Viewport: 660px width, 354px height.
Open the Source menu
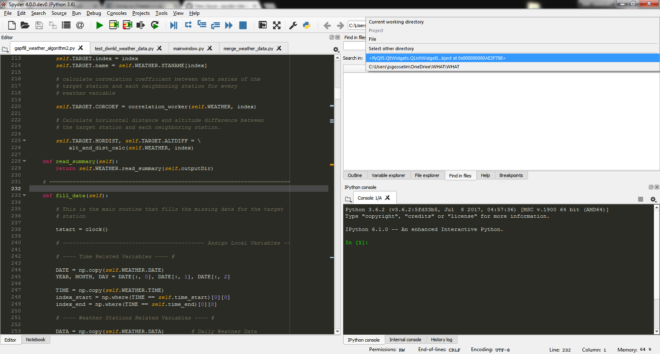[x=59, y=13]
